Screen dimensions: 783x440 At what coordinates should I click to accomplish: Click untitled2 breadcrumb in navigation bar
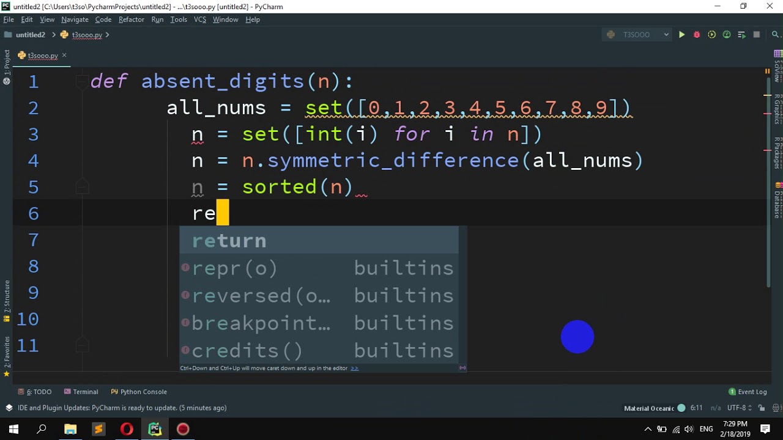tap(25, 35)
